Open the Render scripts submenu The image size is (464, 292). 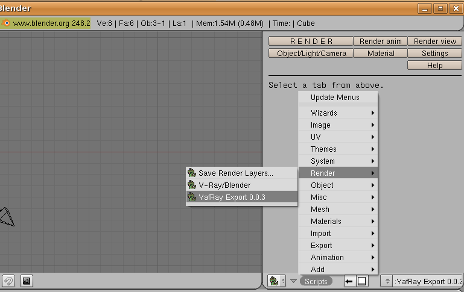pos(338,173)
